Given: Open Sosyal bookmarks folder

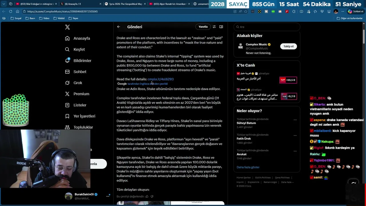Looking at the screenshot, I should [x=16, y=18].
